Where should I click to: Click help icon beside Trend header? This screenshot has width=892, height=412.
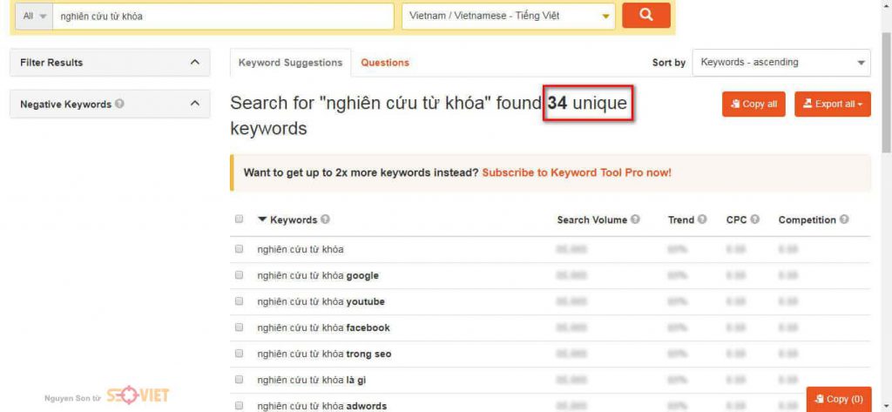point(703,220)
